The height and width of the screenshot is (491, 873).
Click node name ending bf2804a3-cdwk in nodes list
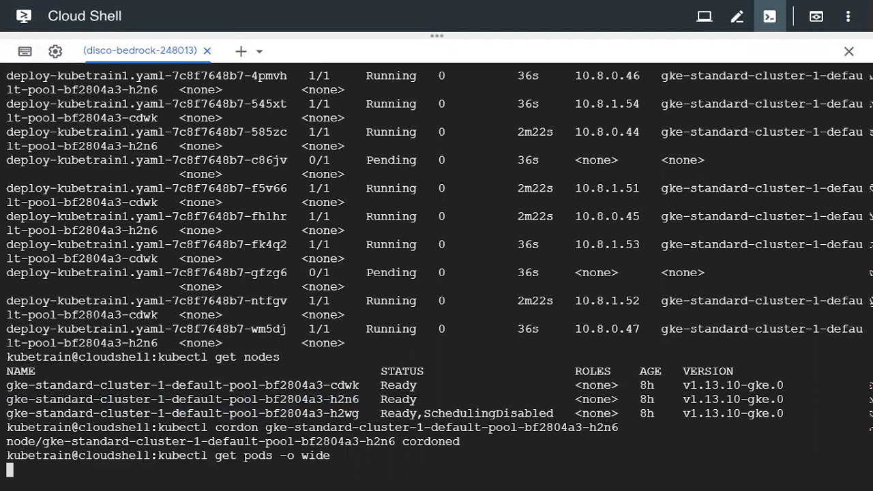[183, 385]
